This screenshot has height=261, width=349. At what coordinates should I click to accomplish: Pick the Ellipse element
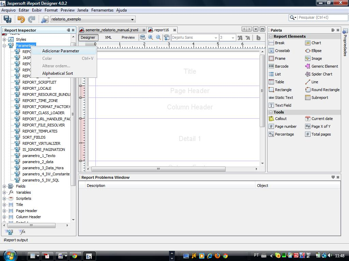[314, 51]
